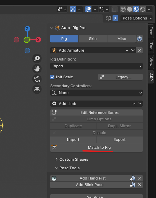Open the Item sidebar tab
The image size is (156, 198).
(151, 31)
